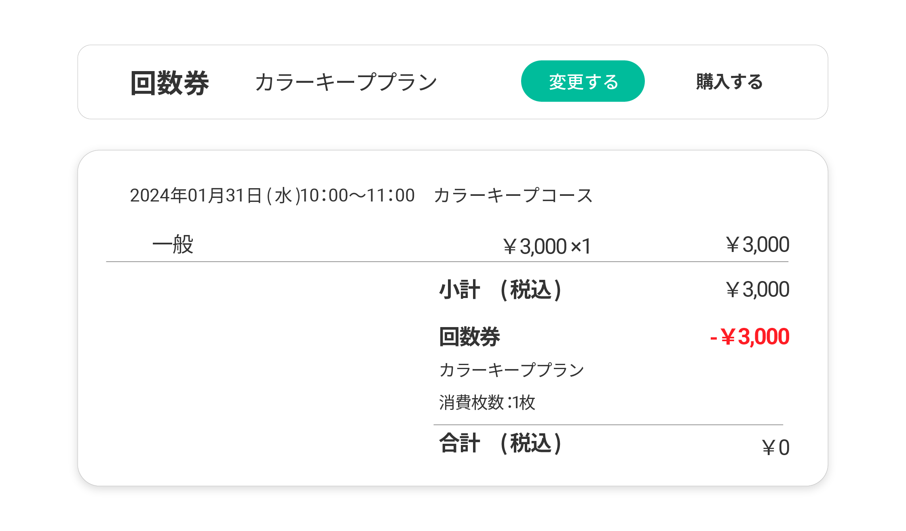Click the ￥3,000 subtotal amount
Screen dimensions: 906x531
[757, 290]
